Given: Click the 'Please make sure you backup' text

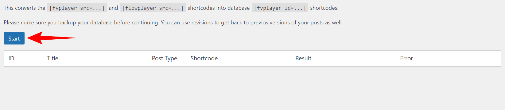Looking at the screenshot, I should (x=40, y=23).
